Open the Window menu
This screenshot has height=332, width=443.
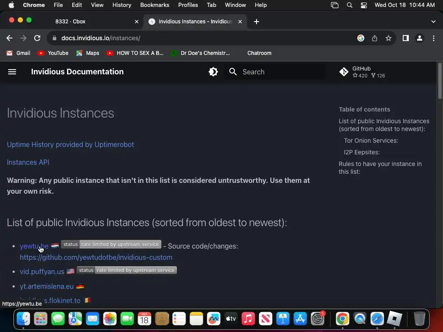pos(235,5)
